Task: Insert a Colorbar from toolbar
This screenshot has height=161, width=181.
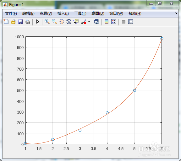Action: click(x=107, y=22)
